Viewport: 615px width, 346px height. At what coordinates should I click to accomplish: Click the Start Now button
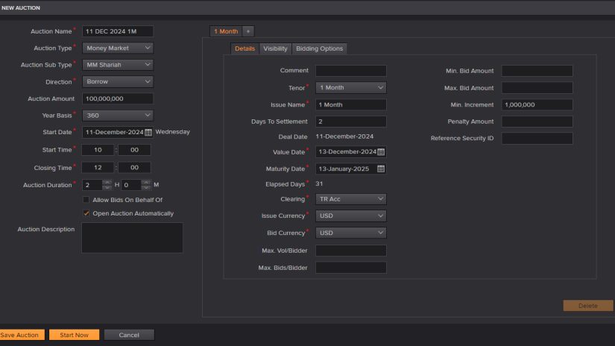pyautogui.click(x=74, y=335)
